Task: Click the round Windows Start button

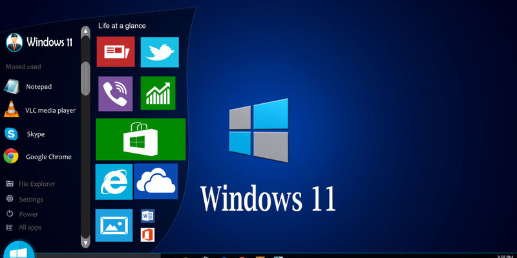Action: (x=19, y=250)
